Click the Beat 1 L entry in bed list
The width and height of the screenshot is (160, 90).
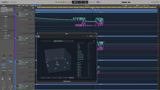click(79, 63)
